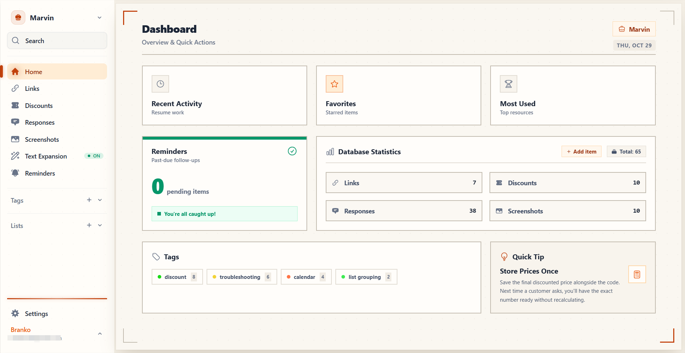Open Discounts in the sidebar menu
This screenshot has height=353, width=685.
point(57,105)
